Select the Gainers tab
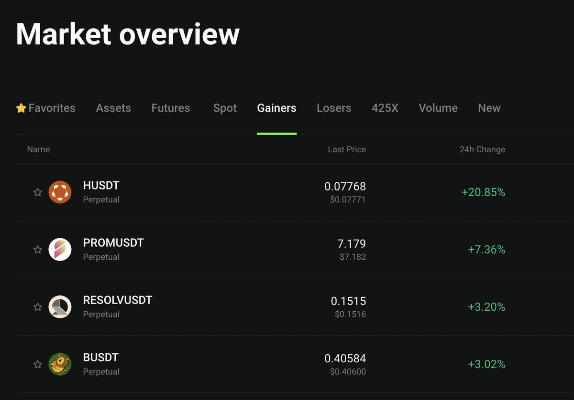 [x=276, y=108]
